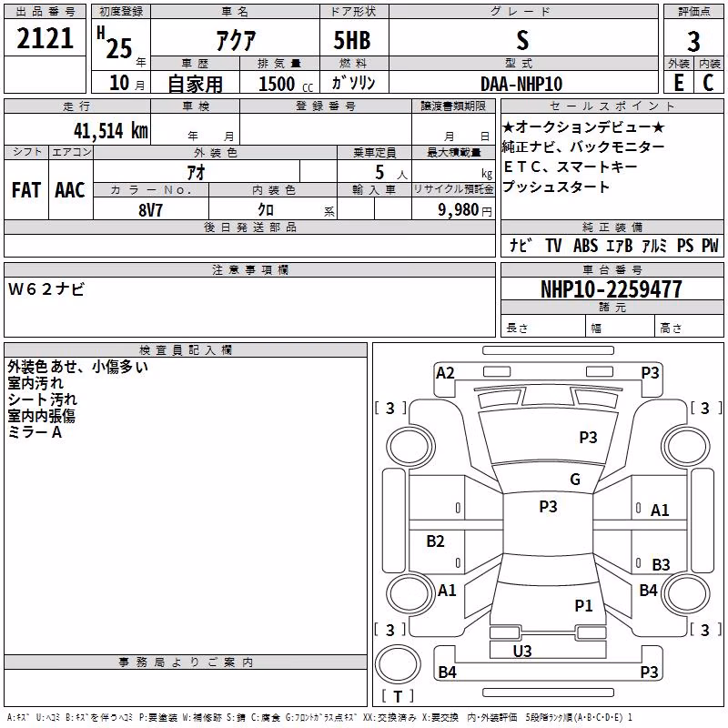Select the 純正ナビ、バックモニター line
Viewport: 728px width, 728px height.
tap(583, 147)
